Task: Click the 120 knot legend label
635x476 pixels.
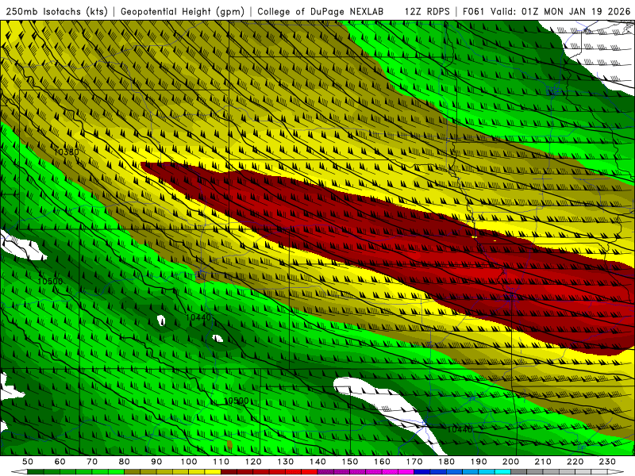Action: [253, 462]
